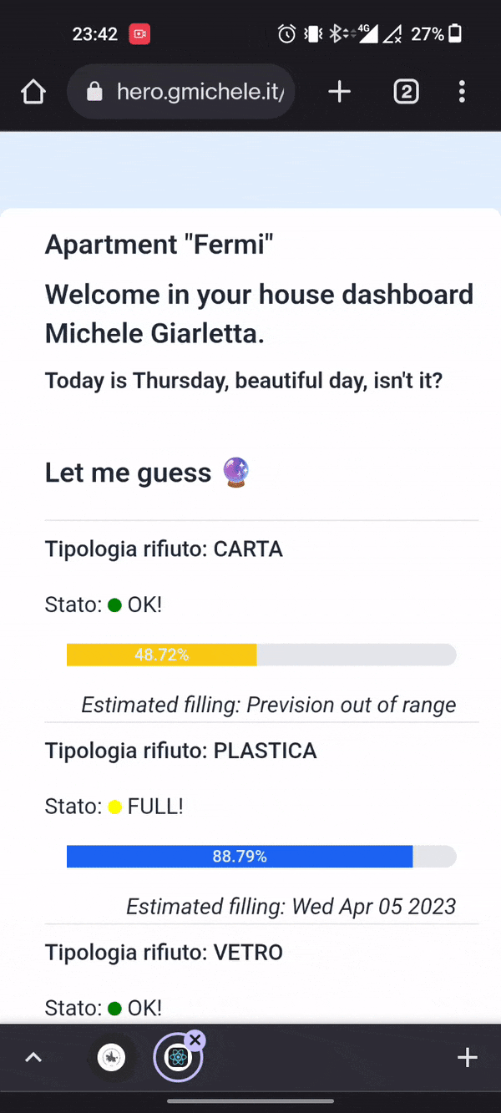
Task: Tap the alarm icon in the status bar
Action: 286,34
